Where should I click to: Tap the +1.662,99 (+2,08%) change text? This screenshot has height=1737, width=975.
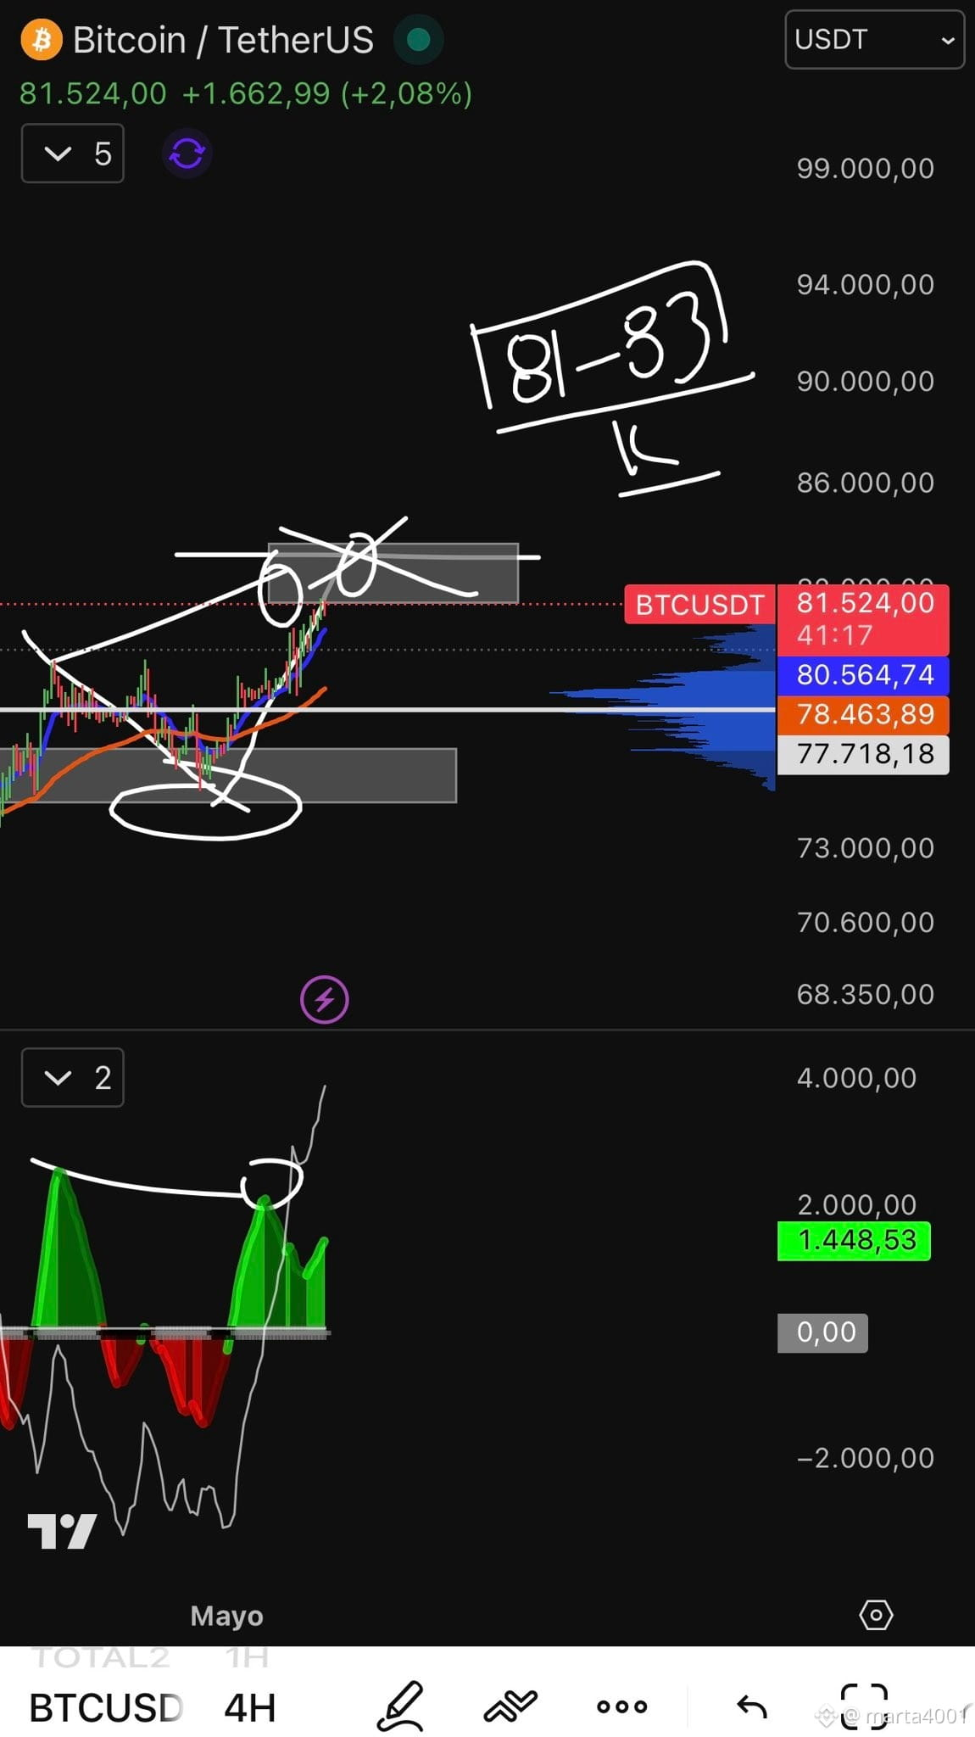327,93
